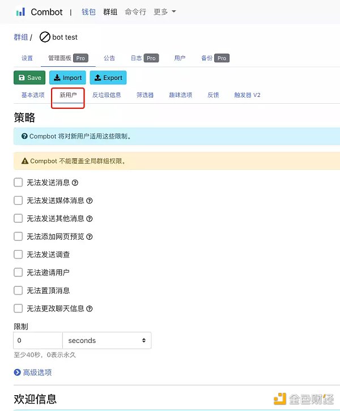Click help icon beside 无法发送消息
Image resolution: width=340 pixels, height=411 pixels.
75,183
